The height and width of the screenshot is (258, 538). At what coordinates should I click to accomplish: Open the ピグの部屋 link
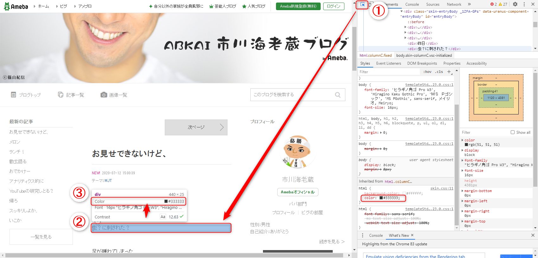click(312, 213)
